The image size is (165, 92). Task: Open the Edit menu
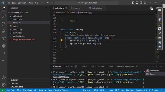pyautogui.click(x=14, y=3)
